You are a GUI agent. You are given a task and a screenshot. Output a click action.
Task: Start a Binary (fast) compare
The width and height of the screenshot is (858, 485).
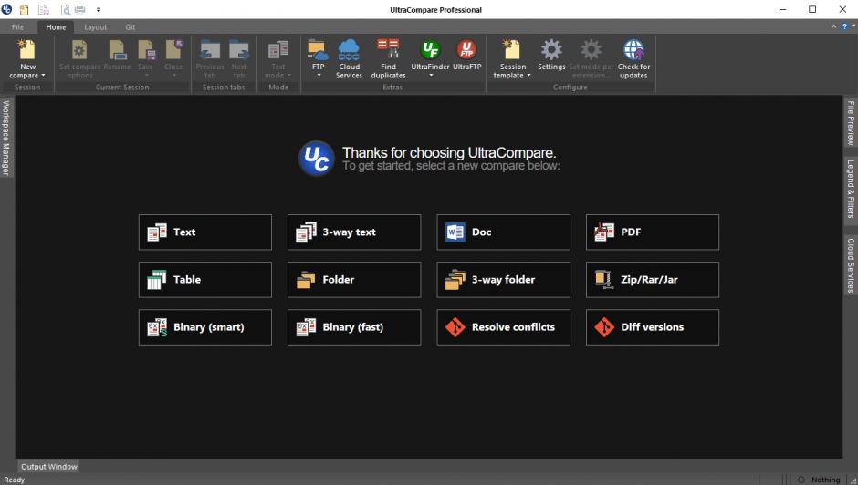tap(354, 327)
